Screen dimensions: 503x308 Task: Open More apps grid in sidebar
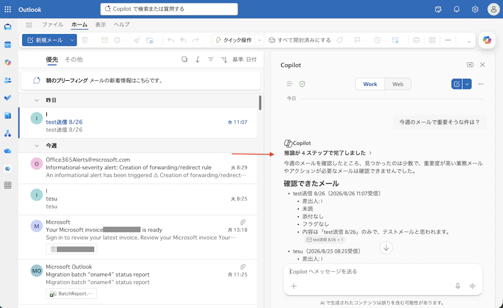click(x=8, y=185)
